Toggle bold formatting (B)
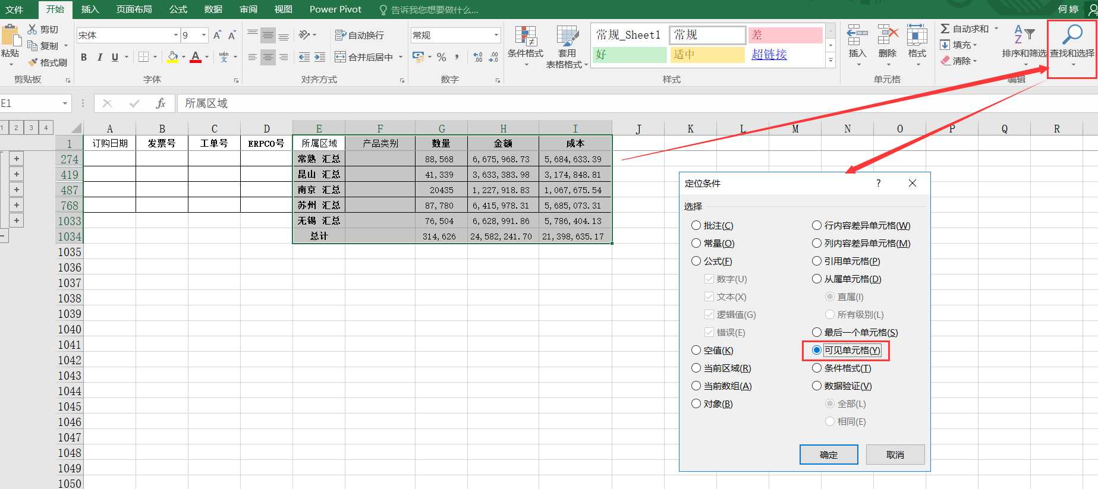Viewport: 1098px width, 489px height. tap(84, 57)
